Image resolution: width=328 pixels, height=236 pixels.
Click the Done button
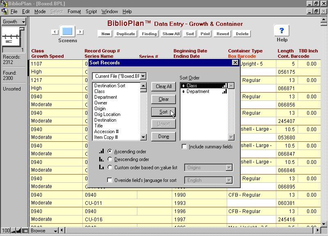tap(164, 136)
